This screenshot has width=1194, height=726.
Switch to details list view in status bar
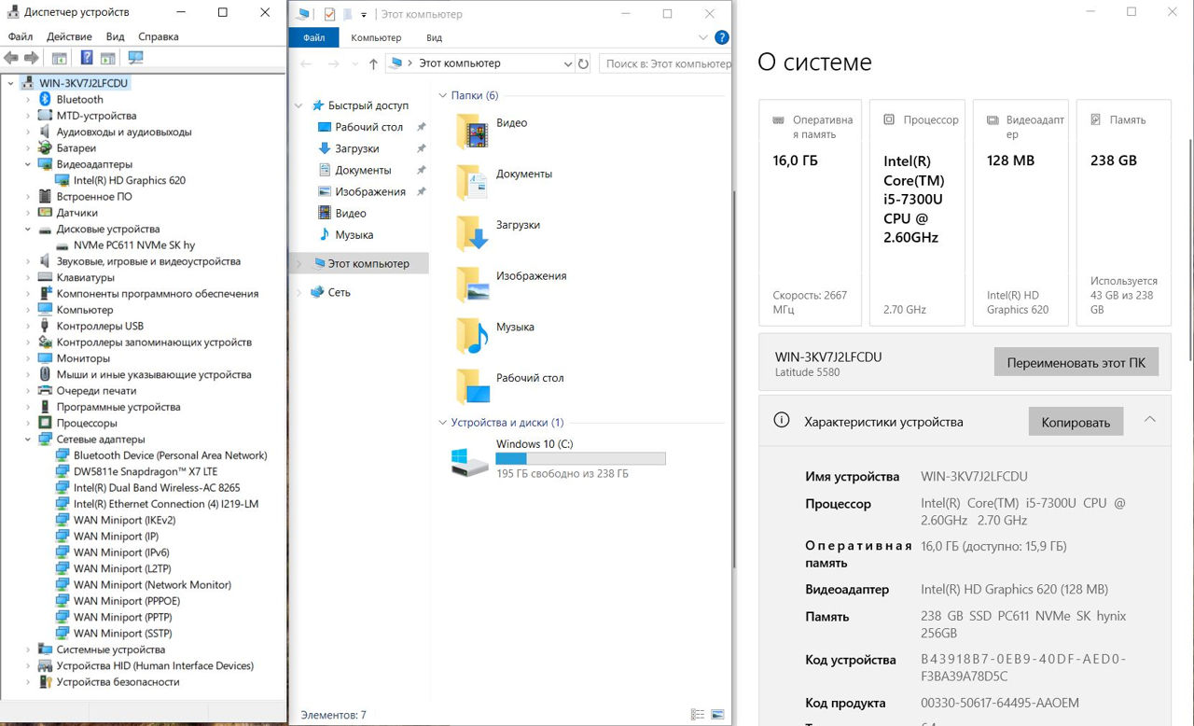pyautogui.click(x=698, y=715)
